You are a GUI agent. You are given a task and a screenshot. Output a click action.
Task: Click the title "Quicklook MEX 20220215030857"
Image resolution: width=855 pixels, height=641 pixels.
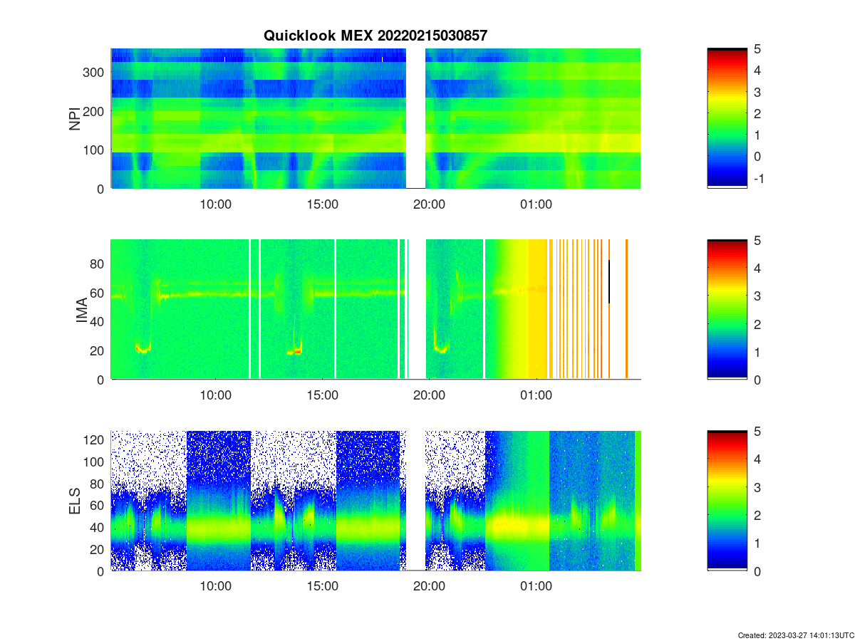375,36
